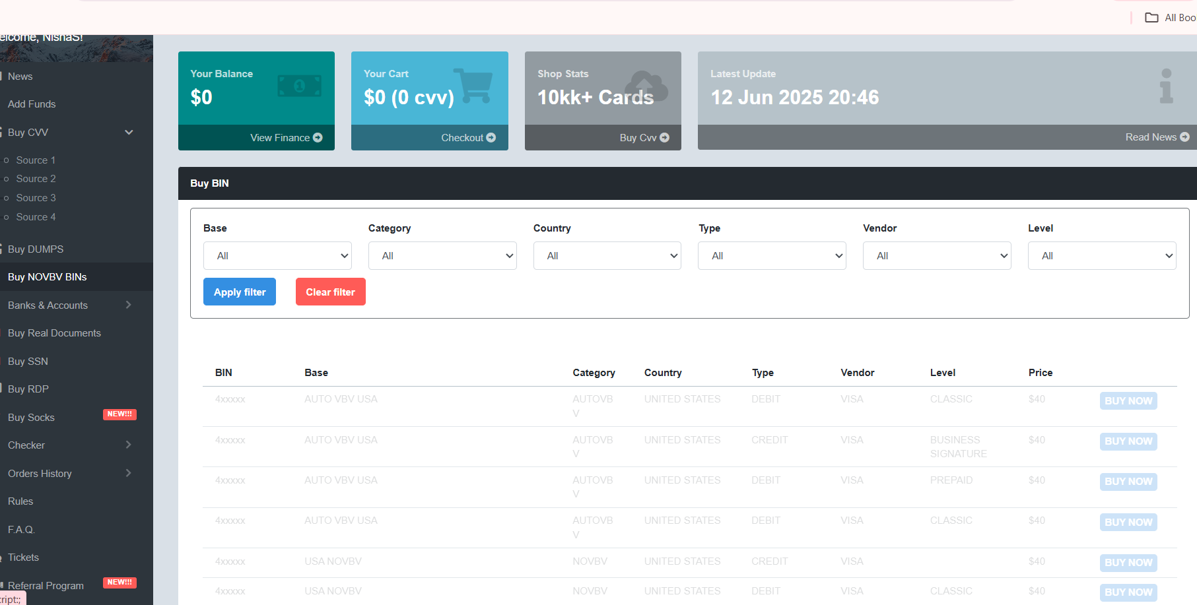Screen dimensions: 1197x605
Task: Click the Buy BIN panel title
Action: pyautogui.click(x=209, y=183)
